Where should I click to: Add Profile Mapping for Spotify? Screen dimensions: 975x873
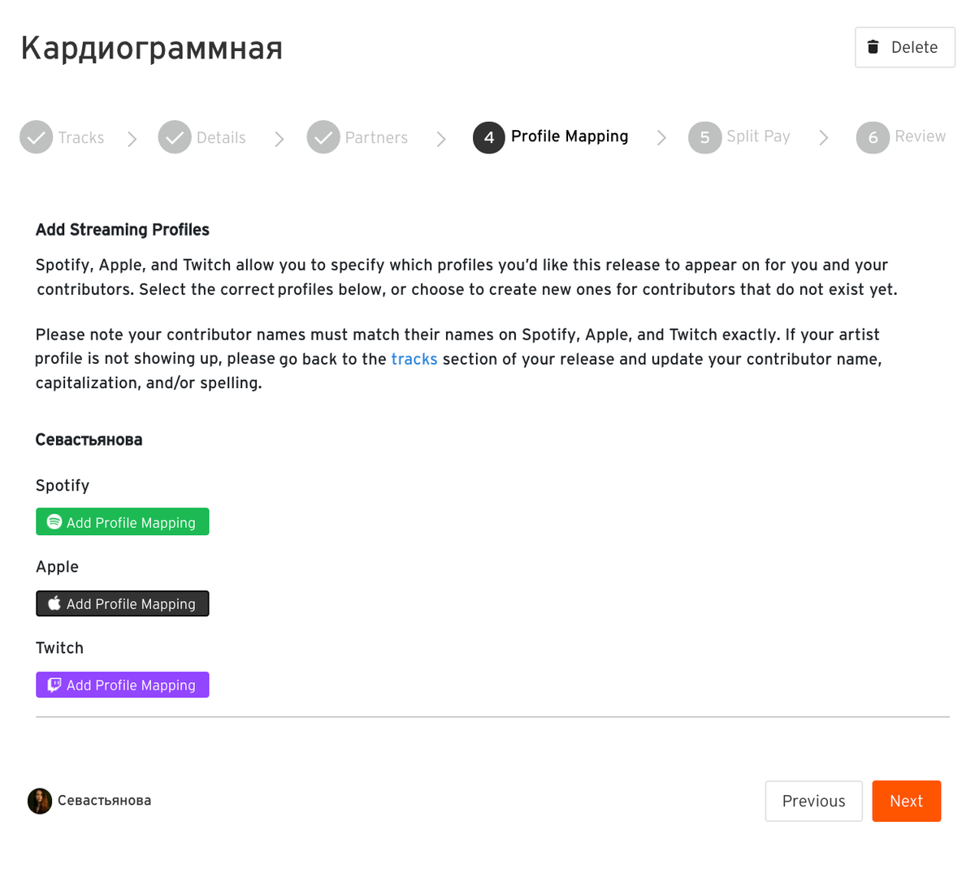coord(123,521)
